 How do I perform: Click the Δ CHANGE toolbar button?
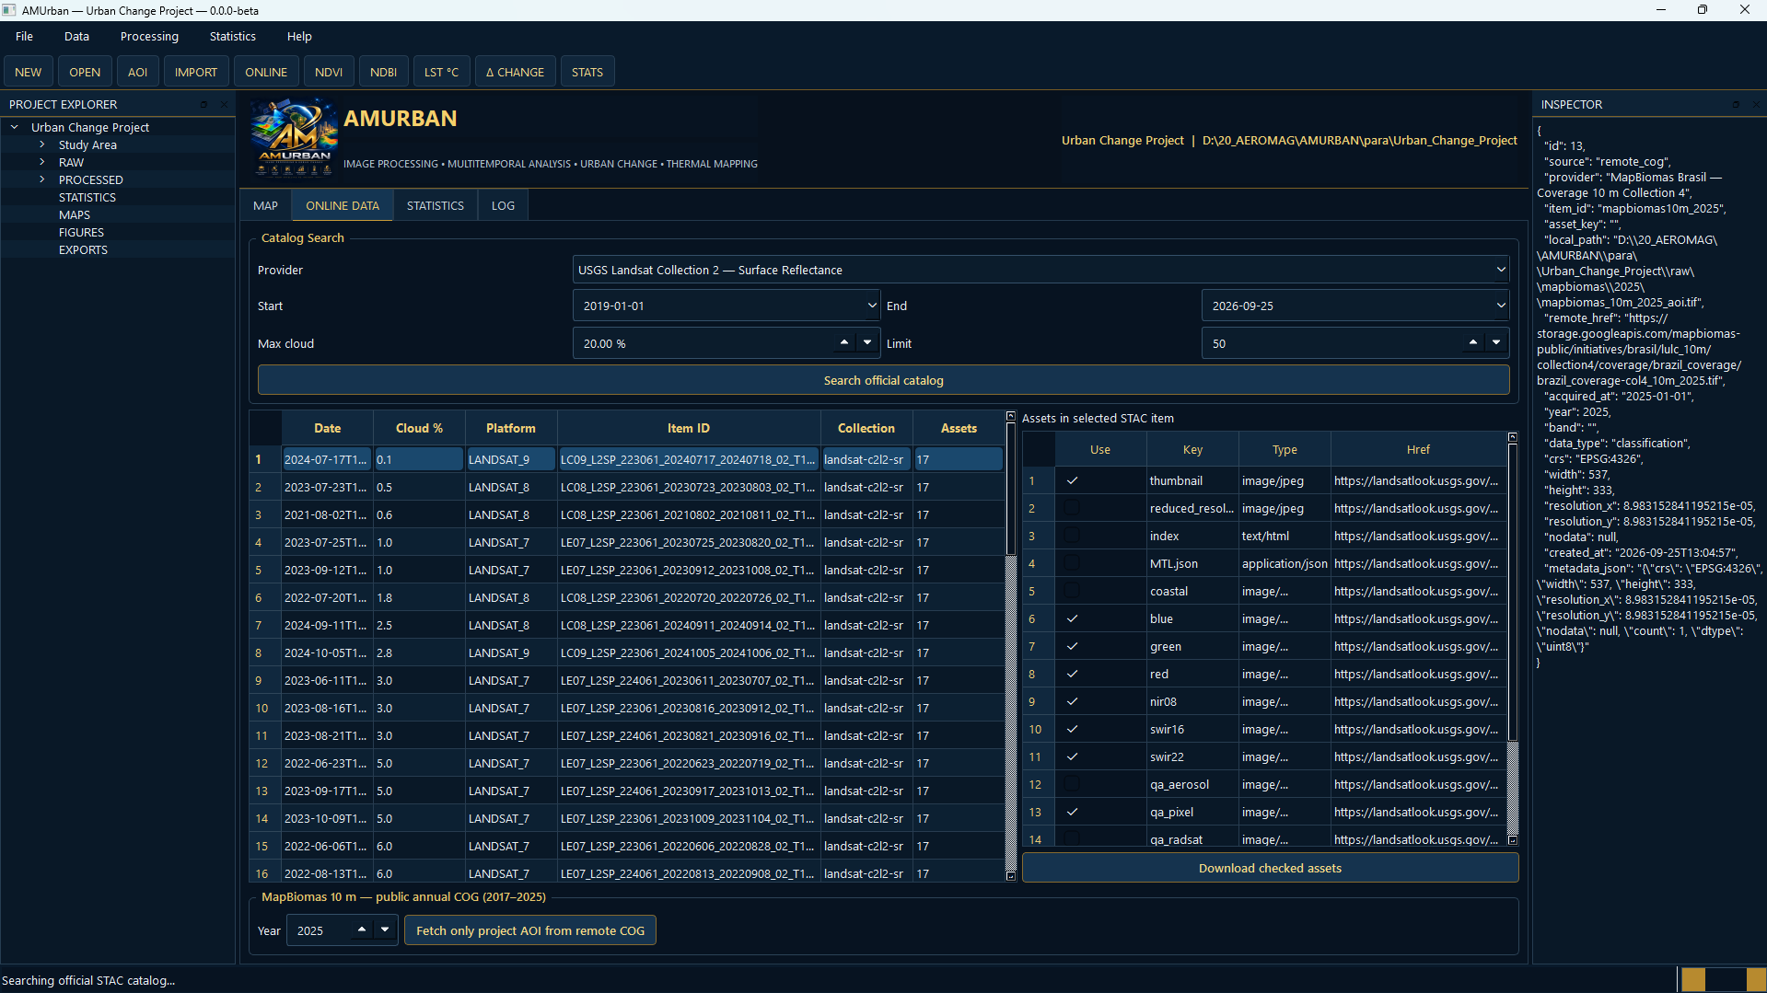[515, 72]
